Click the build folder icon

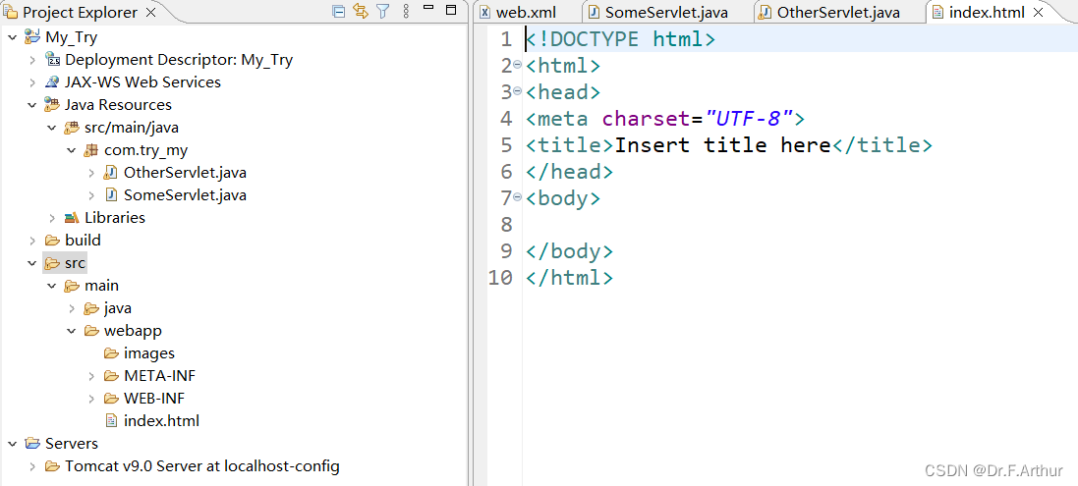[52, 241]
